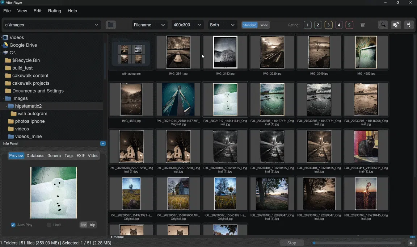The image size is (417, 247).
Task: Open the Rating menu
Action: (55, 11)
